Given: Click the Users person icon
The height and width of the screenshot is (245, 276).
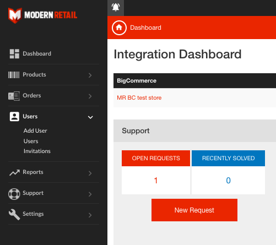Looking at the screenshot, I should [14, 117].
